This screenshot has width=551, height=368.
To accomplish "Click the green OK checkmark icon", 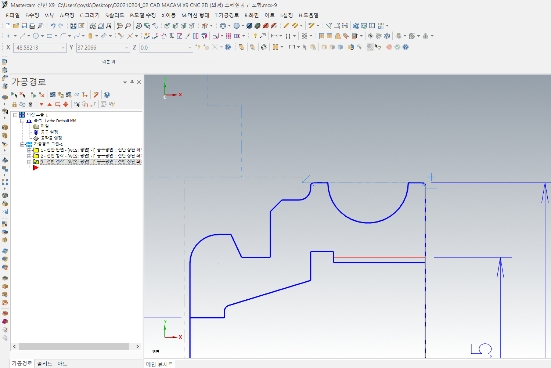I will tap(397, 47).
